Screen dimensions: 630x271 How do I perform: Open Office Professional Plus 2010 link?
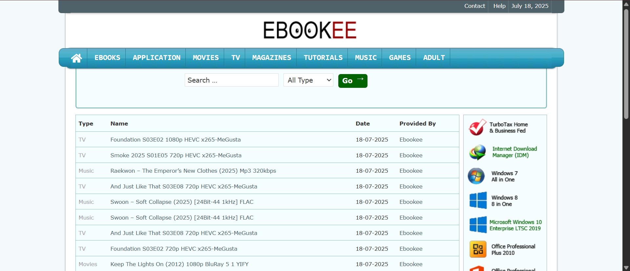coord(513,249)
